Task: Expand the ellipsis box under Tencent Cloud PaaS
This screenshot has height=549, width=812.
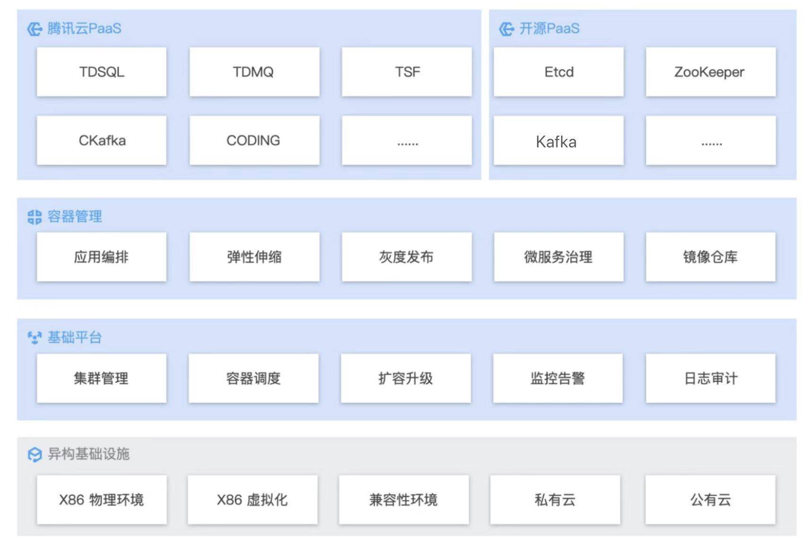Action: coord(406,141)
